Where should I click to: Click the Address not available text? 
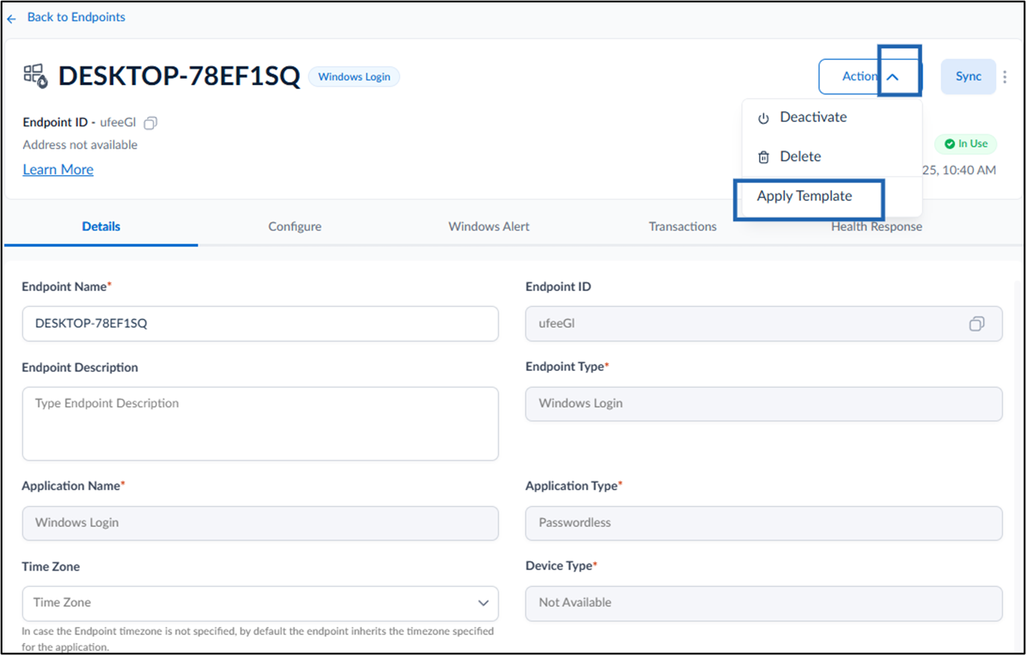point(80,145)
